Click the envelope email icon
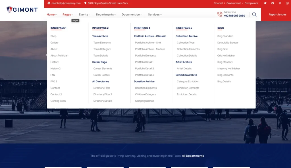Viewport: 291px width, 168px height. (49, 3)
